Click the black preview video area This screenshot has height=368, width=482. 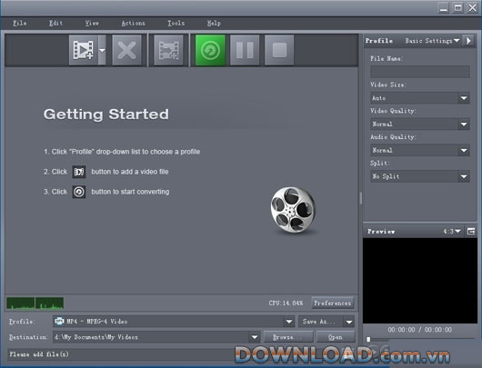tap(420, 281)
